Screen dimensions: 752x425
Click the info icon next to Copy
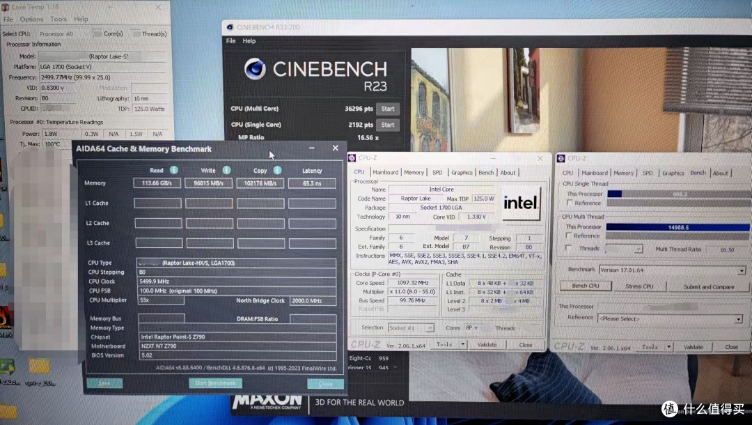tap(277, 170)
